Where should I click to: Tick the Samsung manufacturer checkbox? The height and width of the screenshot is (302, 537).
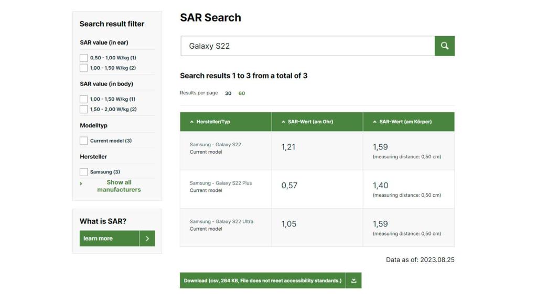point(83,172)
